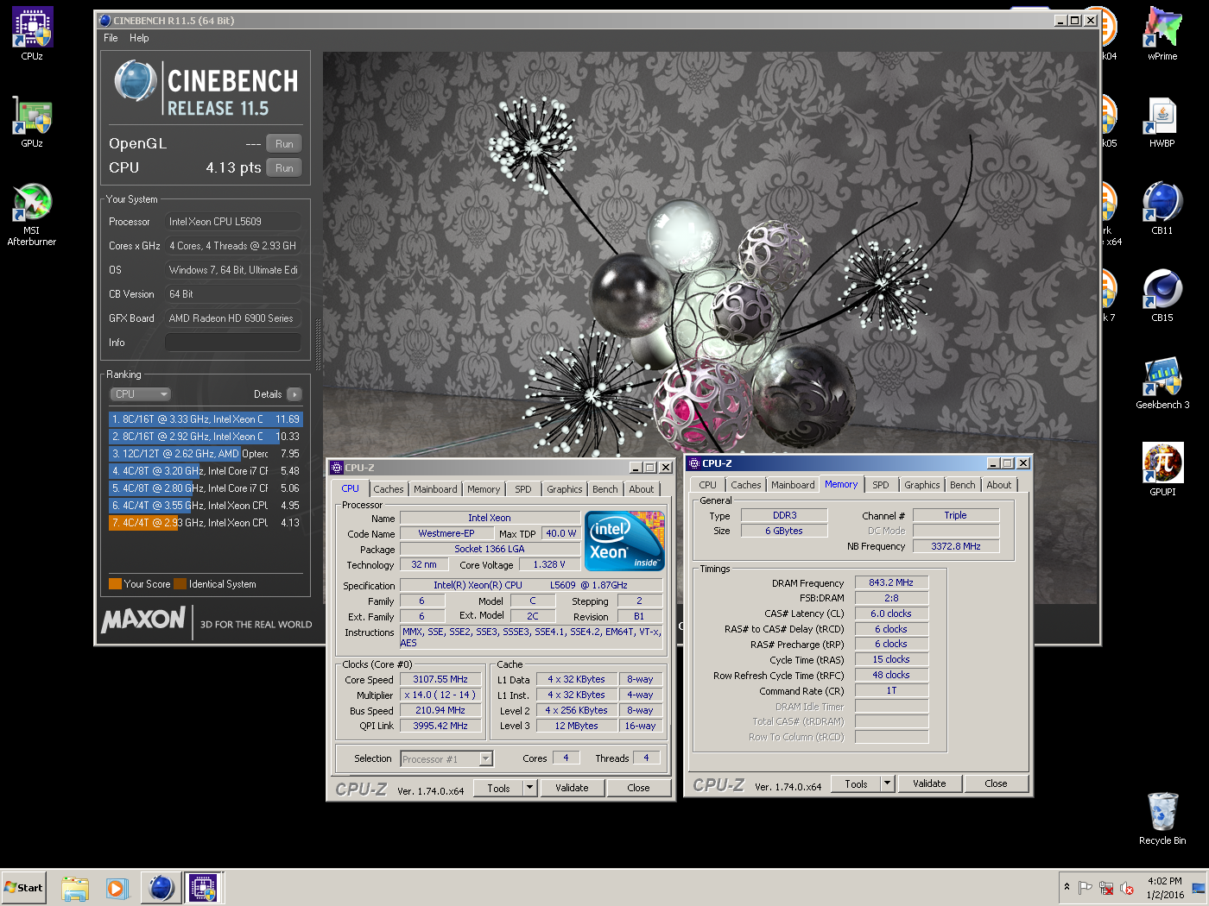Switch to CPU tab in right CPU-Z
The width and height of the screenshot is (1209, 906).
(x=708, y=485)
